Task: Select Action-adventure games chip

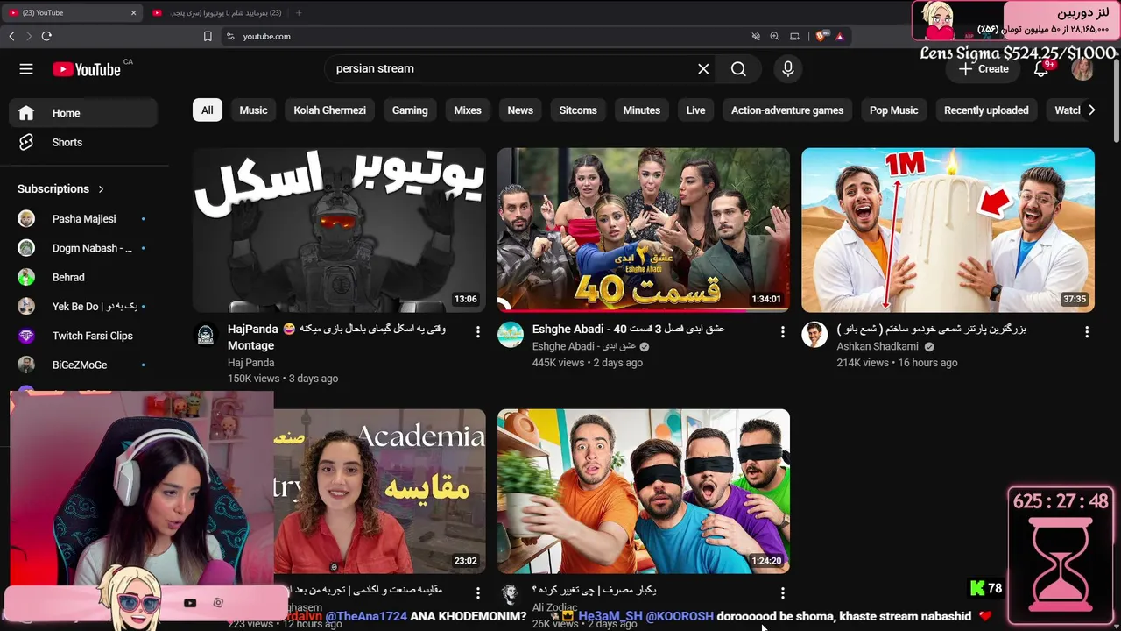Action: (x=787, y=110)
